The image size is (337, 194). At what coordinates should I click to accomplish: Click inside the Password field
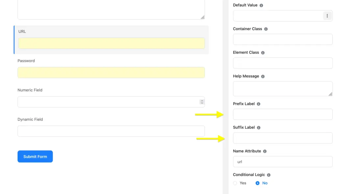point(111,72)
